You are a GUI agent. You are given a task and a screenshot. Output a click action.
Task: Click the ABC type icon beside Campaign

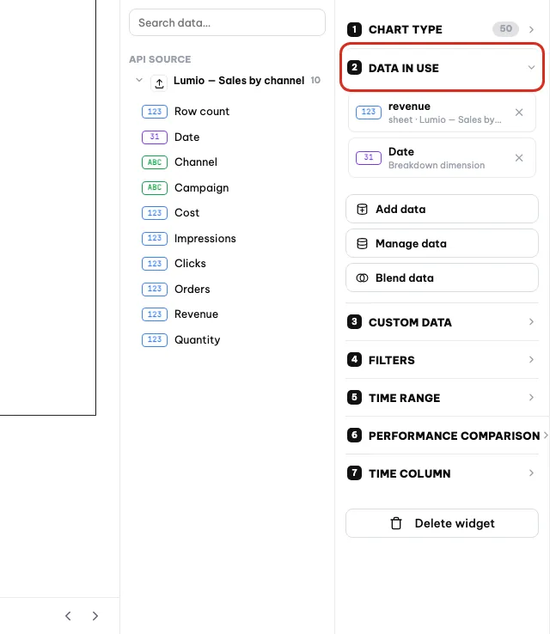(155, 187)
